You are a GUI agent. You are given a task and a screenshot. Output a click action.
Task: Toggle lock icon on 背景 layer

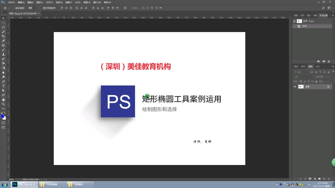coord(328,87)
